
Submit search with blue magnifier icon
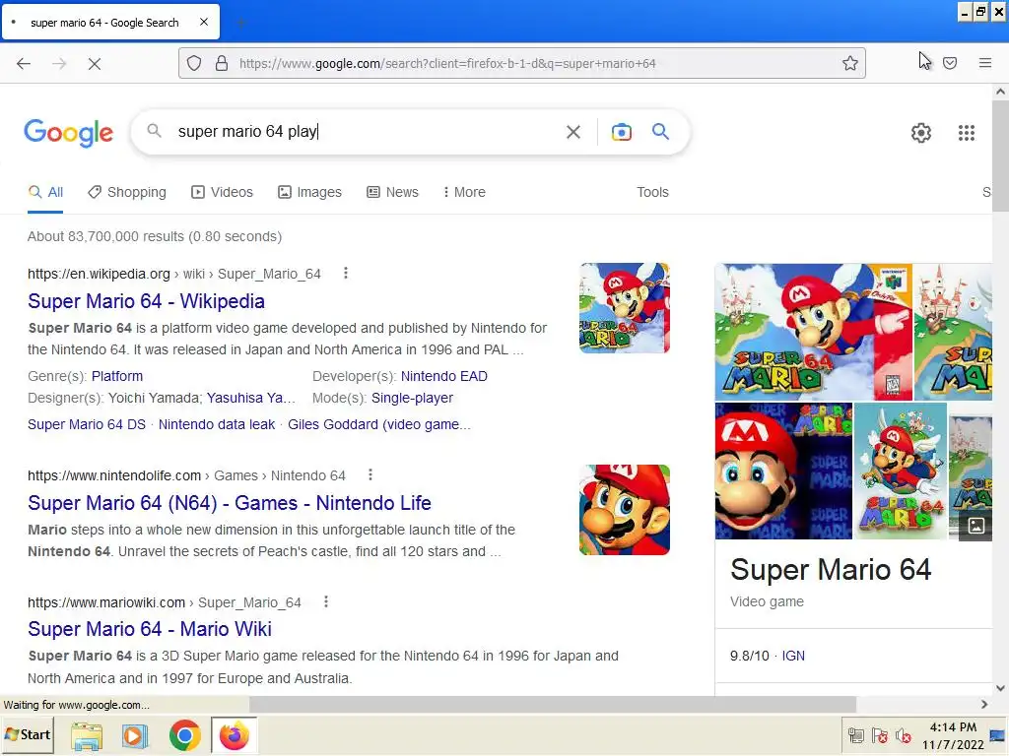[660, 132]
